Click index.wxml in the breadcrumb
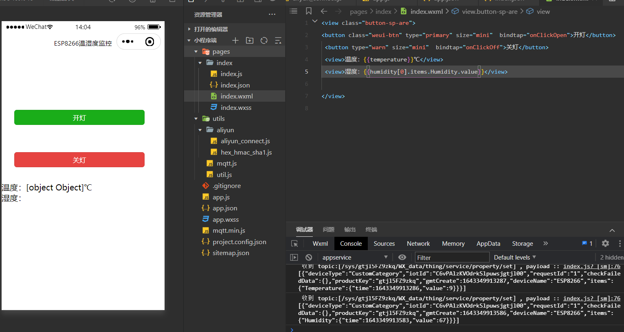This screenshot has width=624, height=332. click(x=426, y=11)
